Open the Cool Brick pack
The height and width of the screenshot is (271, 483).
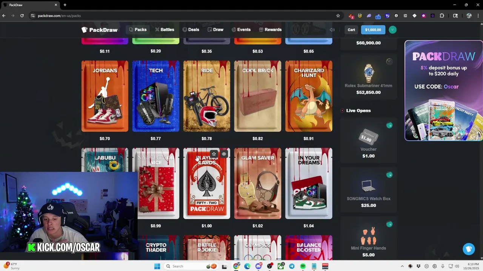tap(258, 96)
